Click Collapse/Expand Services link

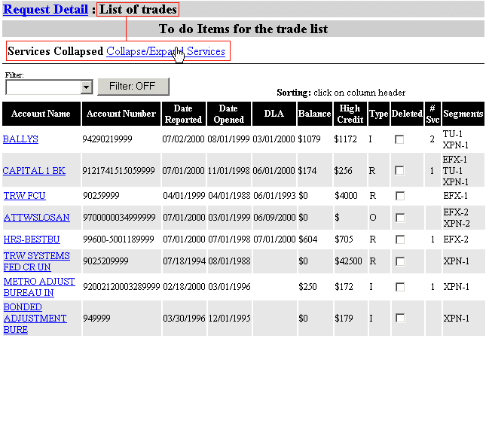166,51
